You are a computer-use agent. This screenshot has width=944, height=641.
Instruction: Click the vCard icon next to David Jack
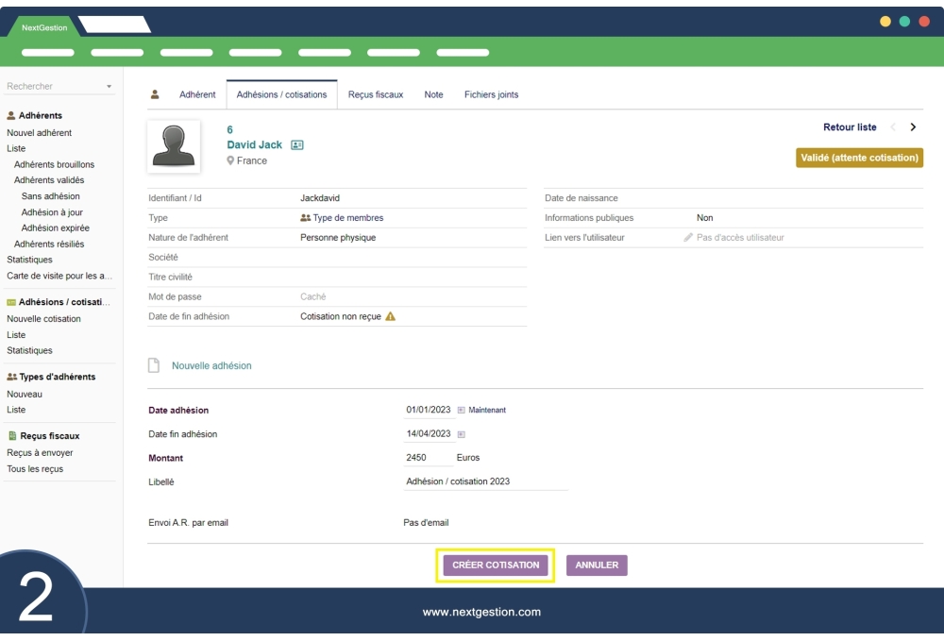297,145
